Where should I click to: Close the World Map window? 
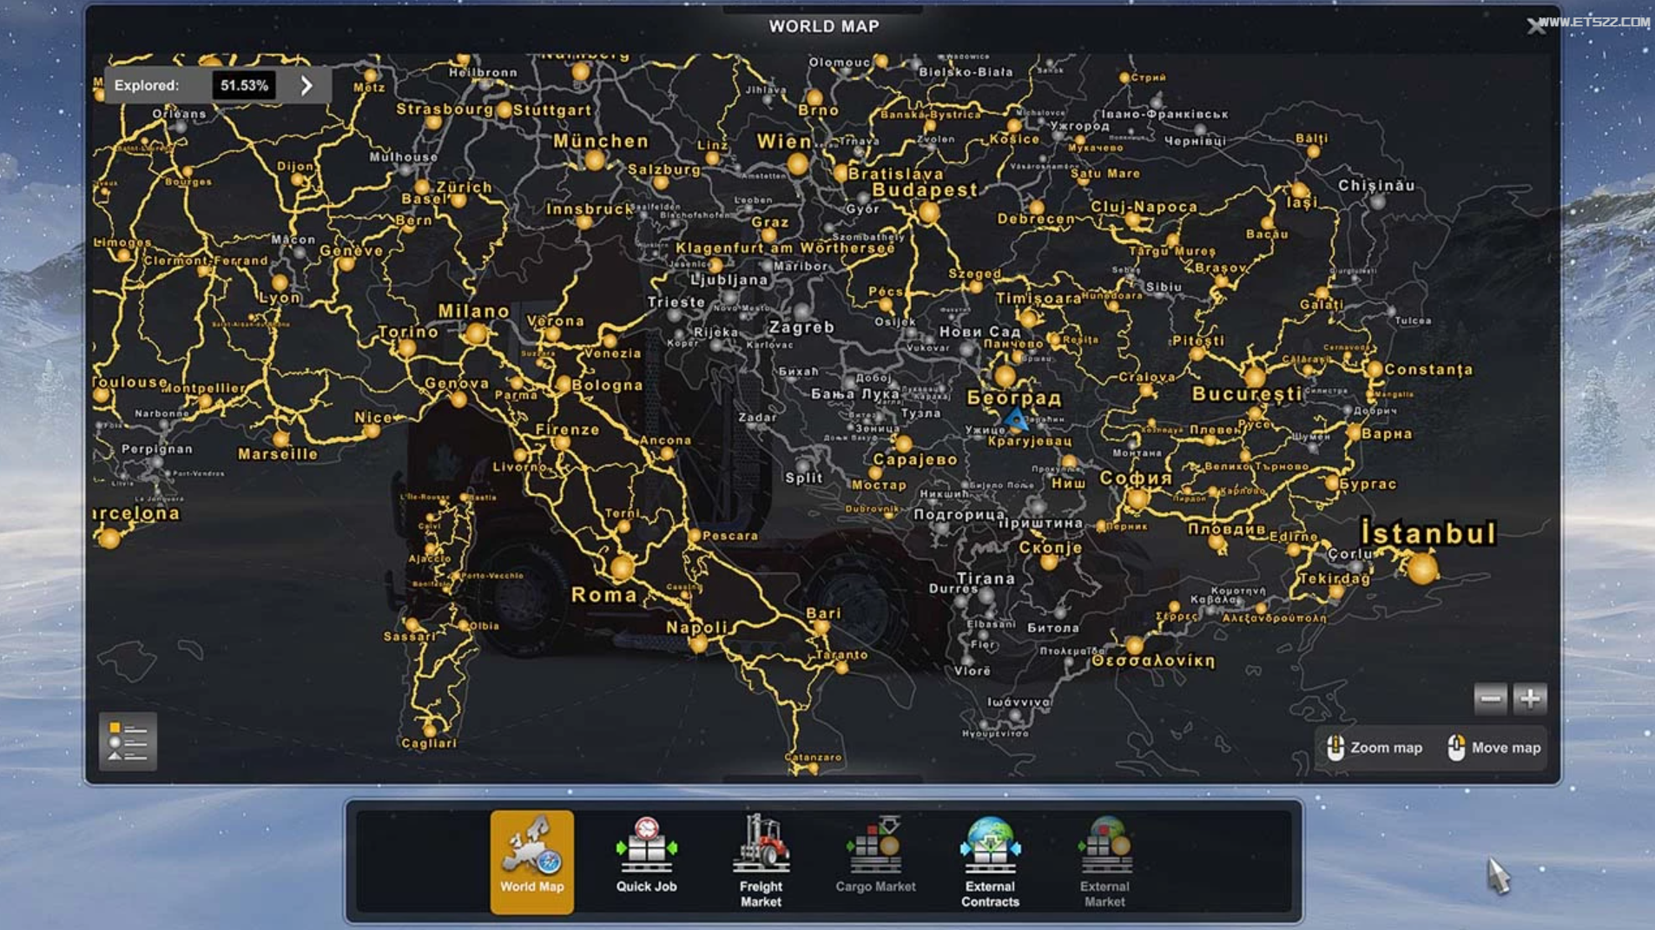click(x=1536, y=26)
